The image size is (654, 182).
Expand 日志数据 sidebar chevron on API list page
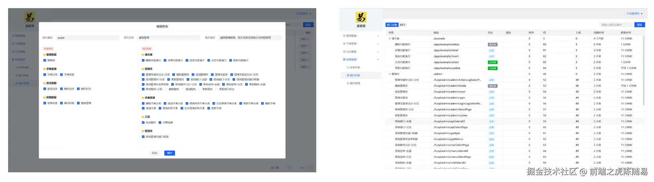378,52
